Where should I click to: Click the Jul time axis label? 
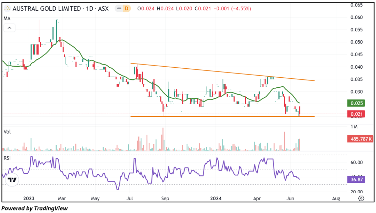tap(130, 199)
